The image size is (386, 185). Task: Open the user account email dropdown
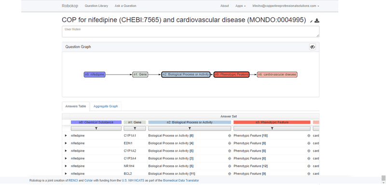(286, 6)
